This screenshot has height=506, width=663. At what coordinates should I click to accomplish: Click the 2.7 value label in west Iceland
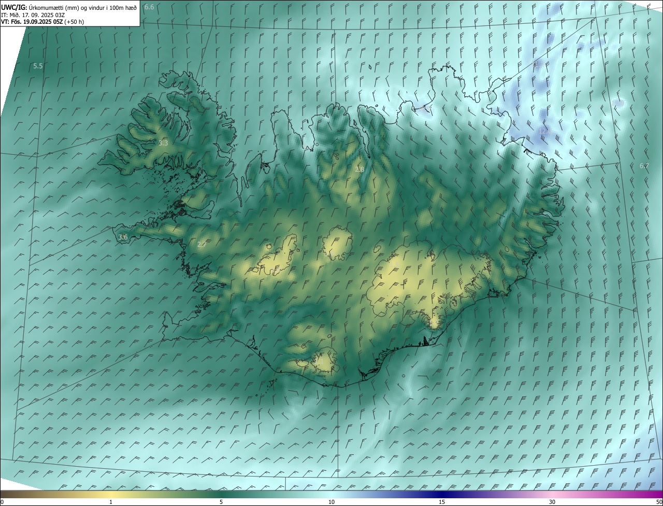(201, 245)
